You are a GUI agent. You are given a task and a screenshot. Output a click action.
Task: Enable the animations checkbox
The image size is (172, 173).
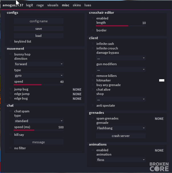[93, 150]
